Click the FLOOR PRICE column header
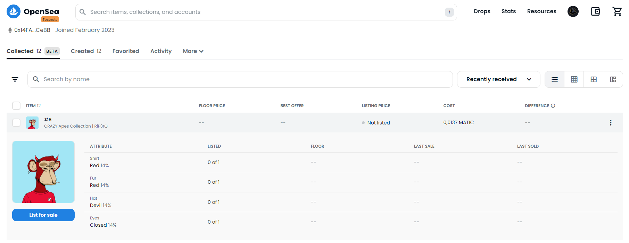This screenshot has width=629, height=243. tap(212, 106)
